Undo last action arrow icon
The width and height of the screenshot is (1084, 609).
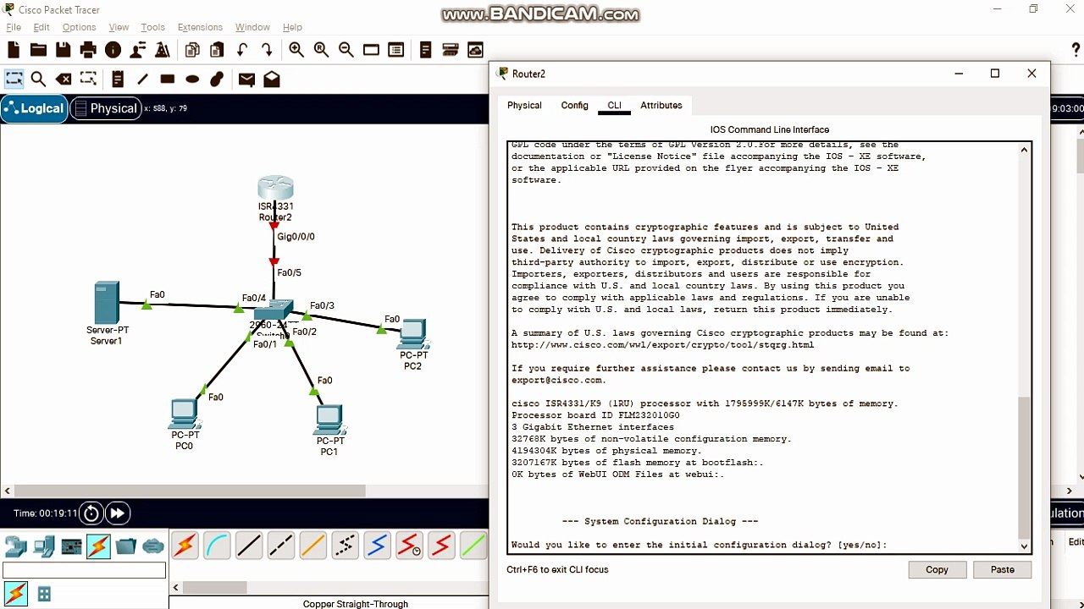click(x=242, y=50)
